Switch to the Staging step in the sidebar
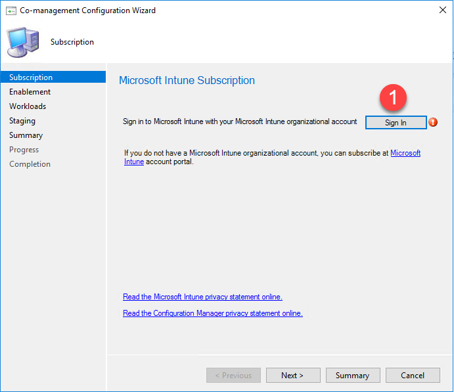This screenshot has height=392, width=454. pos(22,121)
